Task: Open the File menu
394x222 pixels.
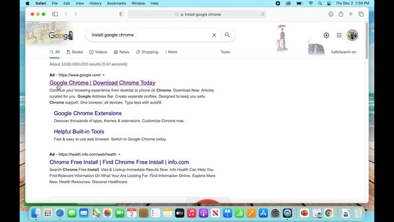Action: click(x=55, y=3)
